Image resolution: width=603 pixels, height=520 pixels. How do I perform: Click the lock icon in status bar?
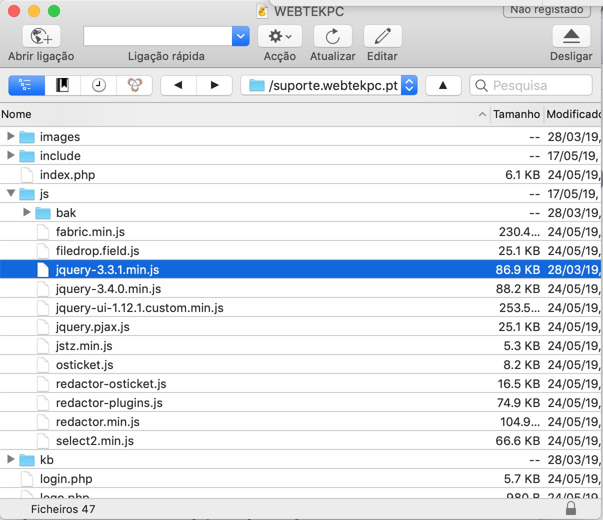(570, 508)
